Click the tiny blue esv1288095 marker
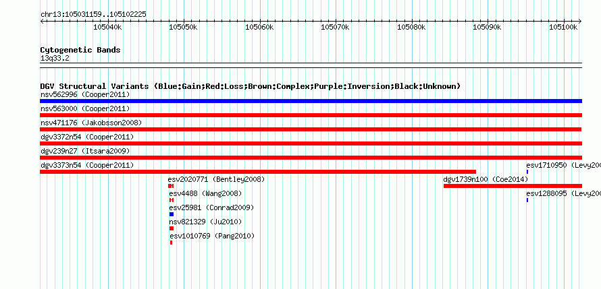Image resolution: width=601 pixels, height=289 pixels. [527, 200]
